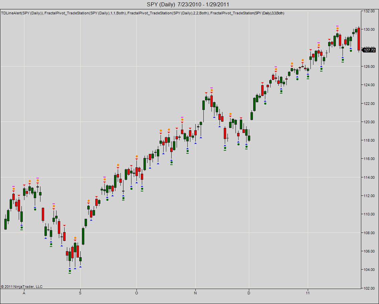Select the FractalPivot_TradeStation 2,2,Both indicator label

168,13
